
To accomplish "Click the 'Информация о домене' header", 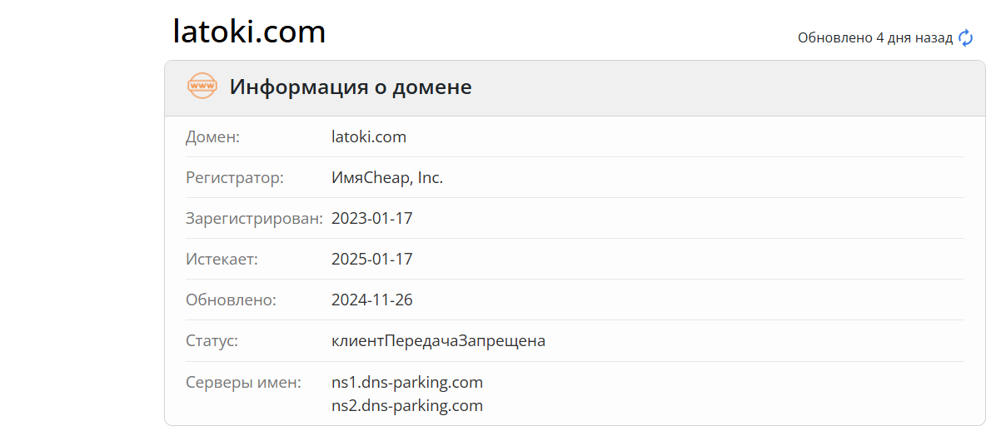I will pos(351,87).
